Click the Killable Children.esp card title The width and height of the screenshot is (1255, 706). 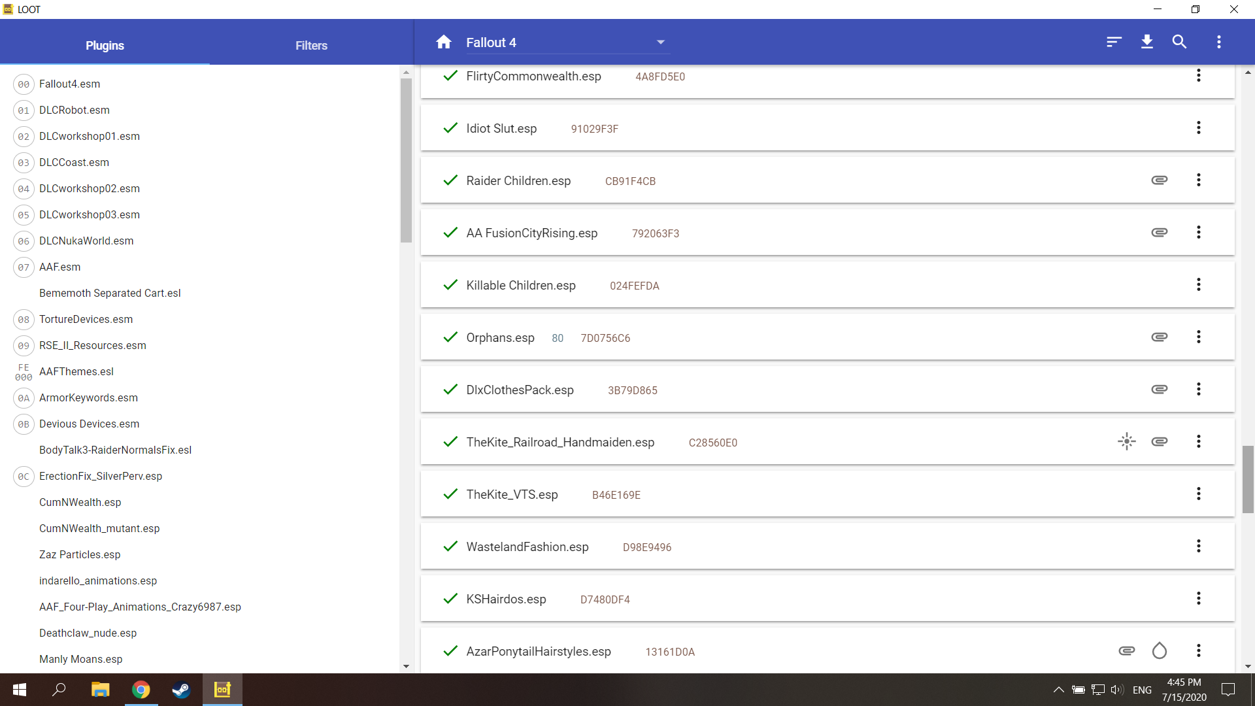(521, 285)
